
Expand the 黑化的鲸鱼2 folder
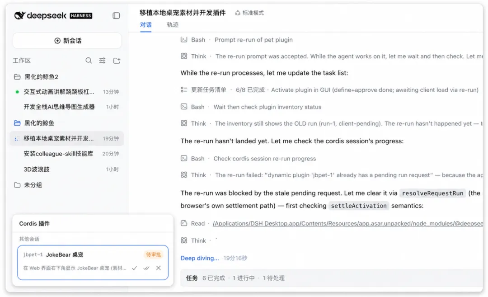(67, 76)
